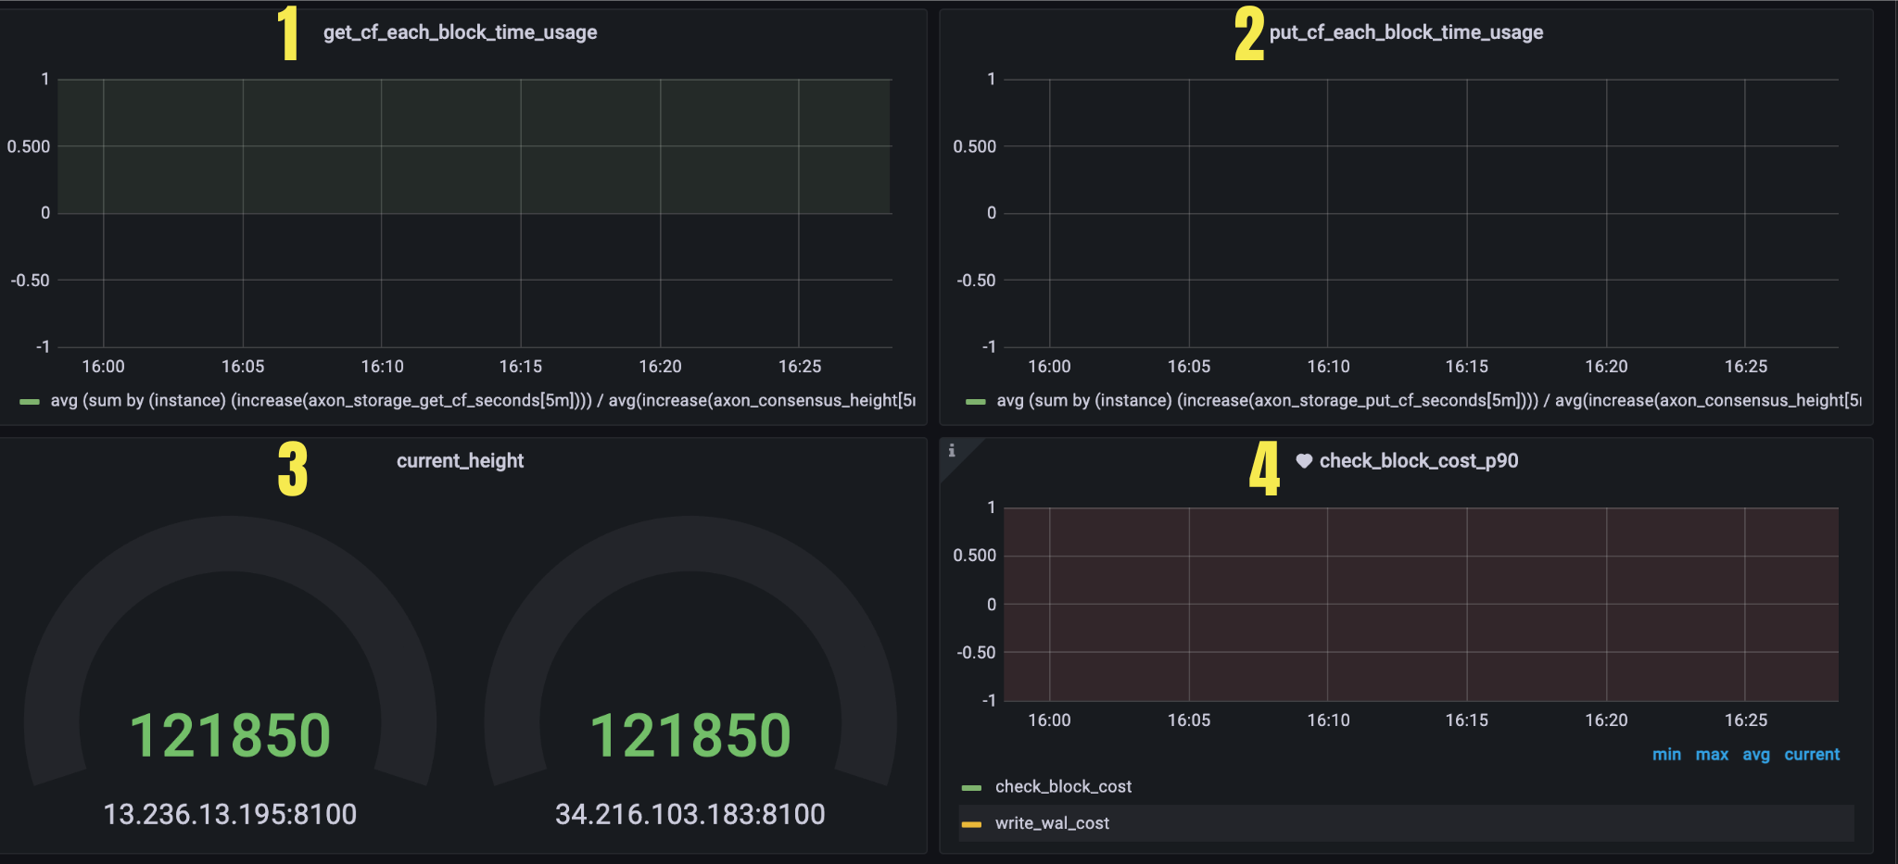The image size is (1898, 864).
Task: Click green legend swatch in get_cf panel
Action: click(30, 402)
